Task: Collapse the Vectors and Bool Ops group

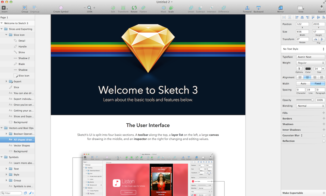Action: pos(2,128)
